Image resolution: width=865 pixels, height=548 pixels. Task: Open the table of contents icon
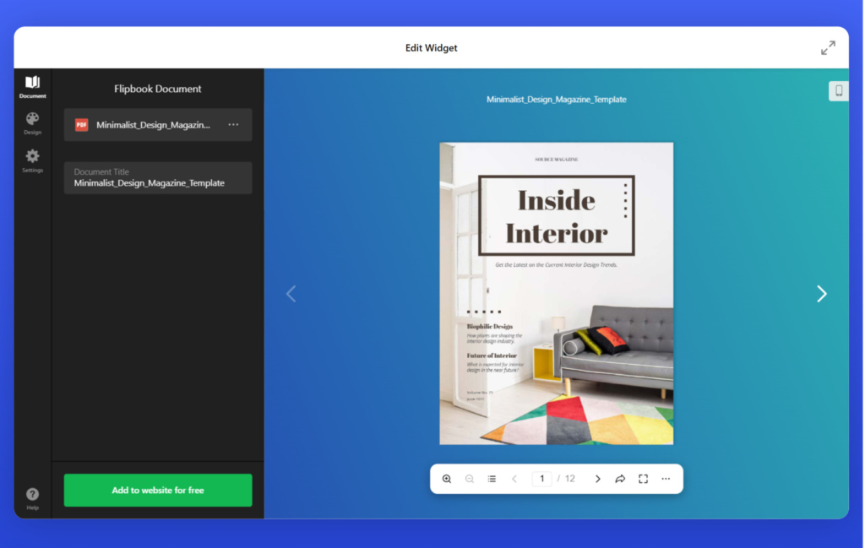(x=492, y=479)
